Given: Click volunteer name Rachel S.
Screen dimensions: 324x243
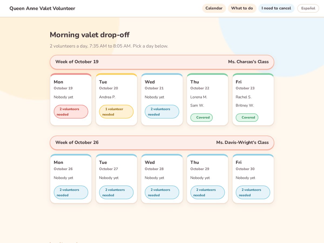Looking at the screenshot, I should 244,97.
